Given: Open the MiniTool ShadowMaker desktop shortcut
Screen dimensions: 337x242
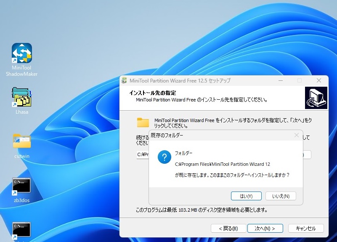Looking at the screenshot, I should pos(21,54).
